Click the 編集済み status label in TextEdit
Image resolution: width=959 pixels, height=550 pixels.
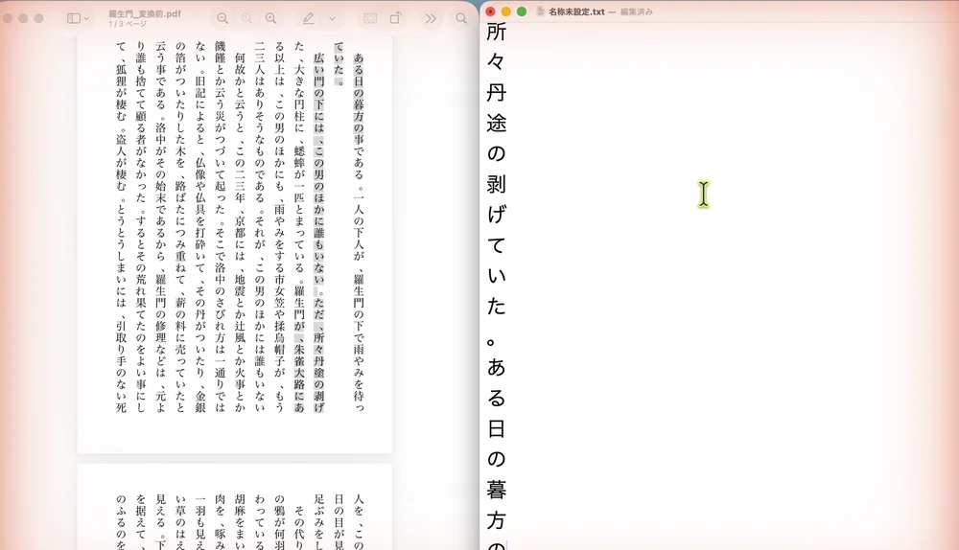point(636,11)
